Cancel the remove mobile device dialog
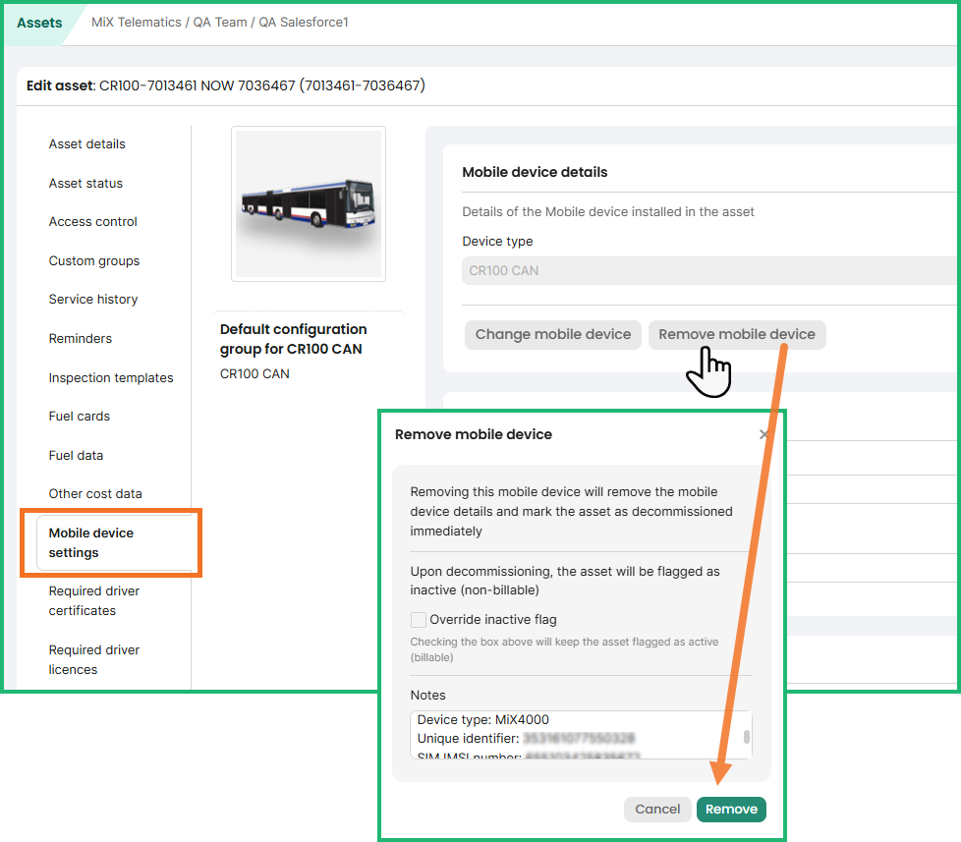 657,809
